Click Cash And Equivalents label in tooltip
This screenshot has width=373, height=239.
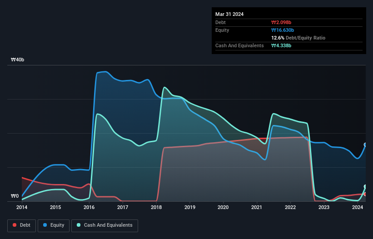click(239, 45)
